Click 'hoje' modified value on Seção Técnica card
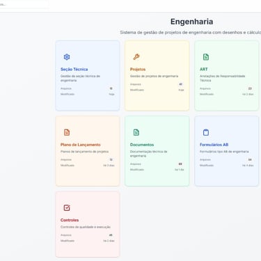This screenshot has height=261, width=261. click(x=111, y=94)
